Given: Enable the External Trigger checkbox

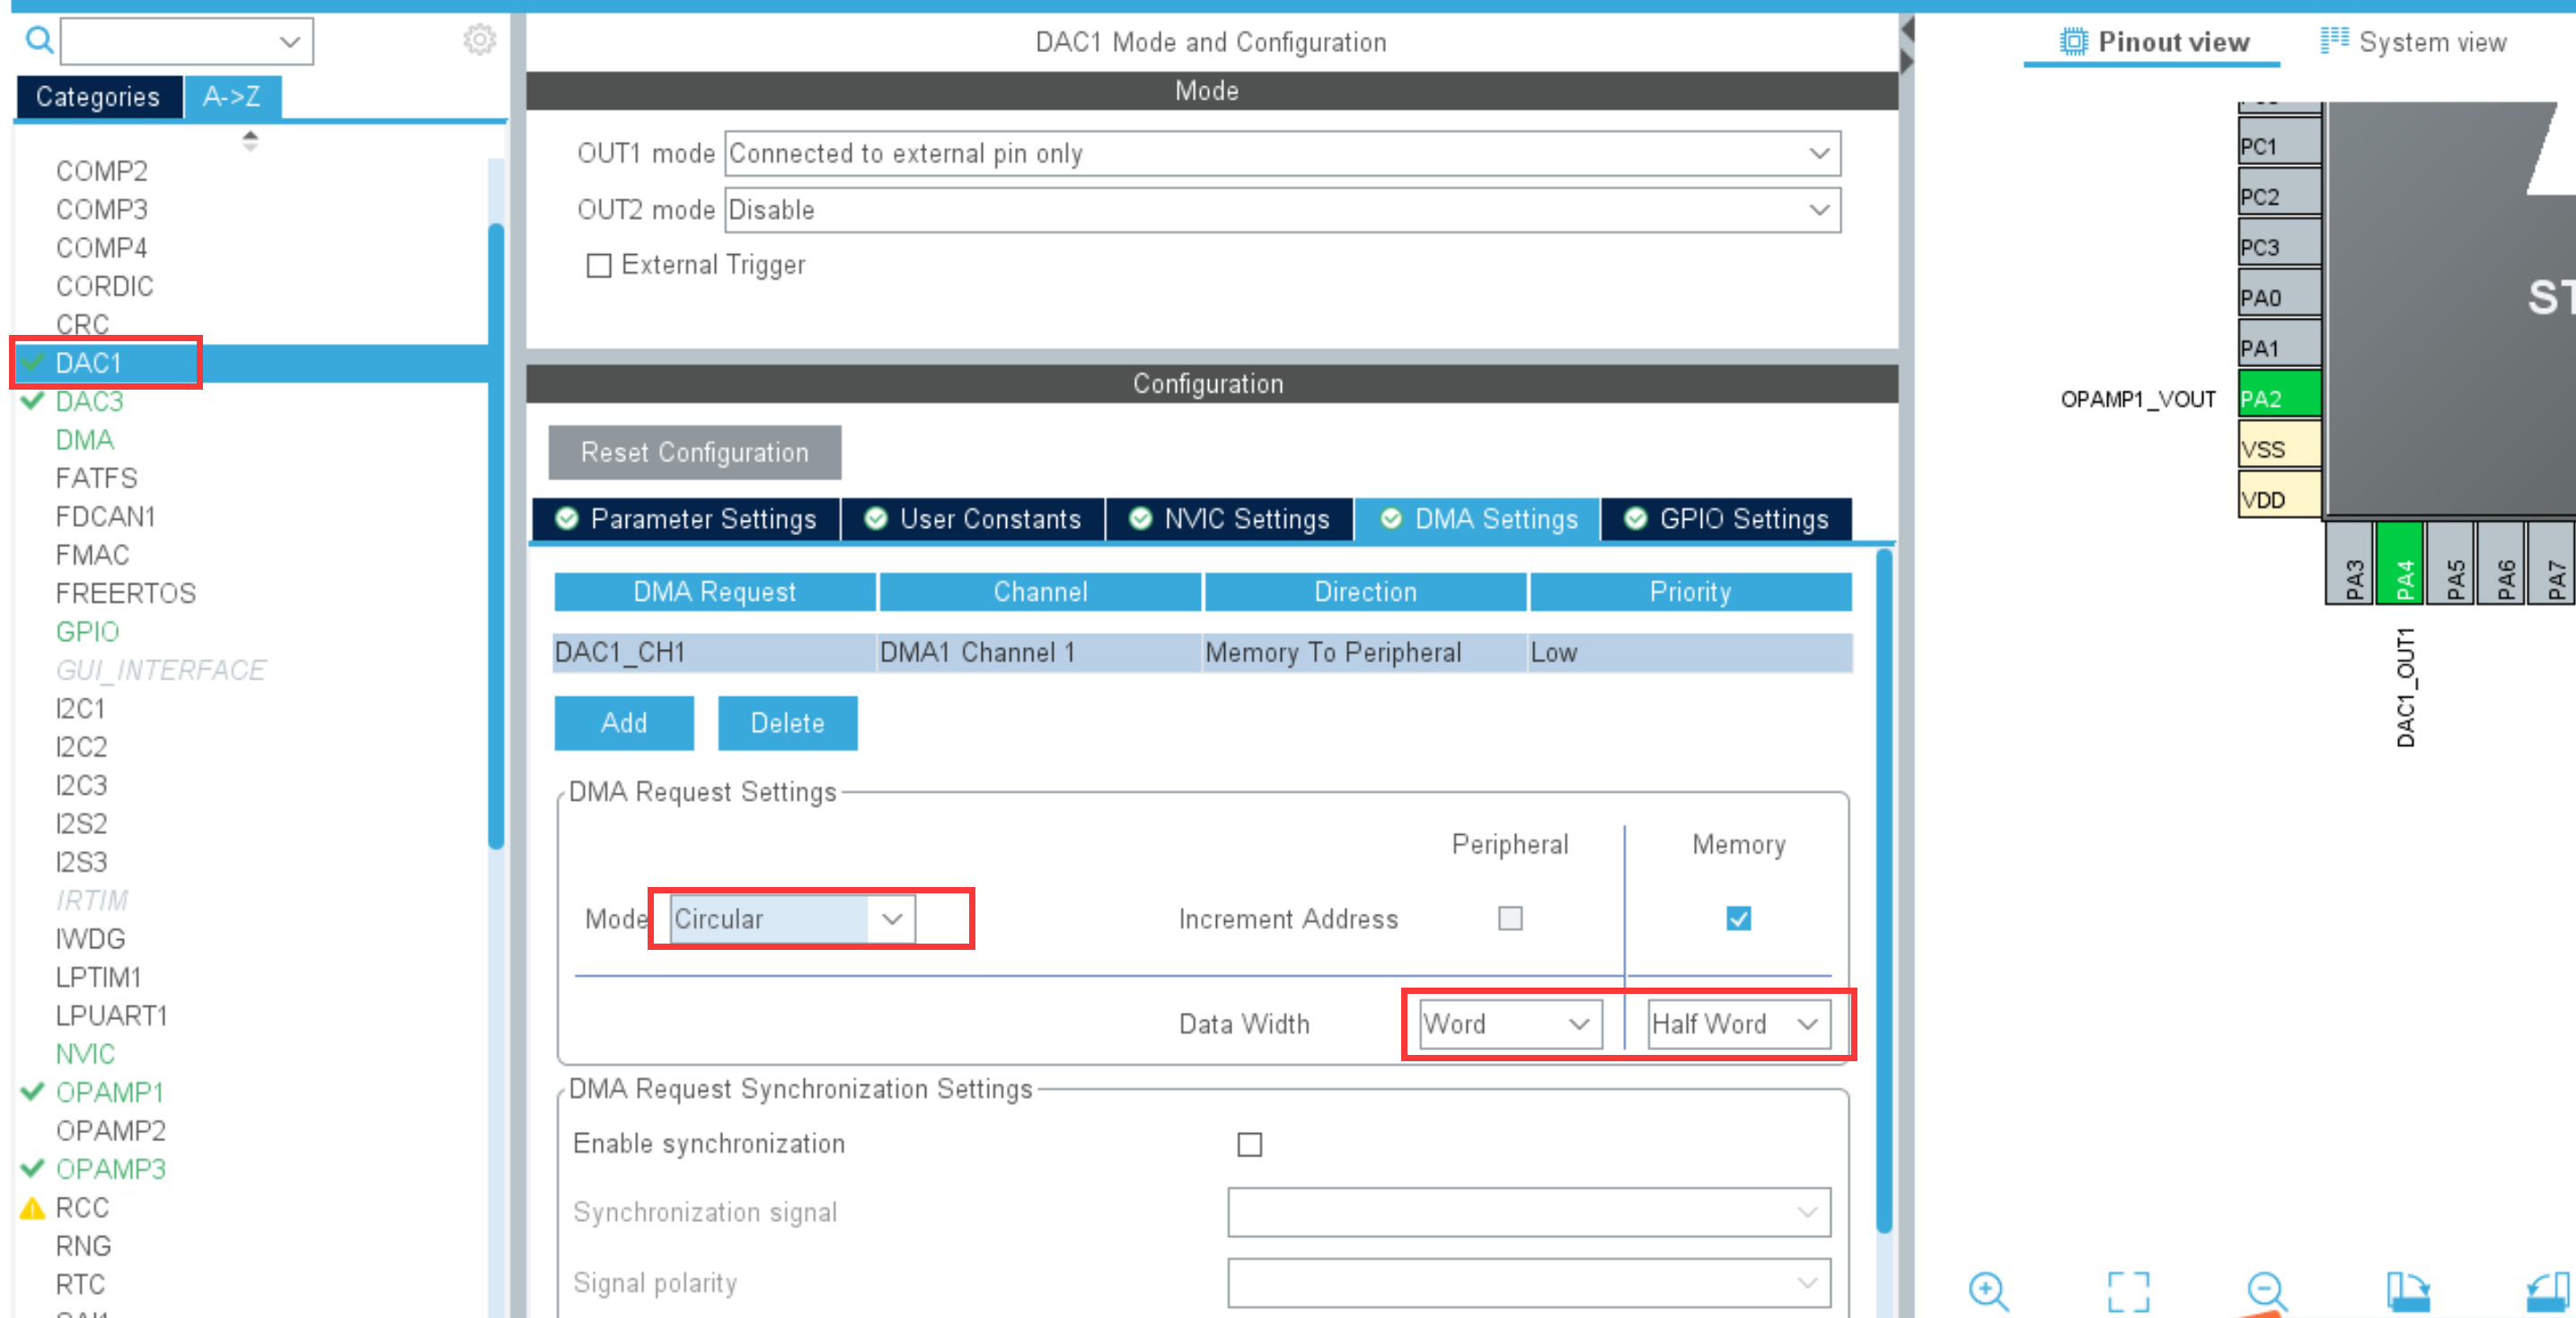Looking at the screenshot, I should 599,266.
